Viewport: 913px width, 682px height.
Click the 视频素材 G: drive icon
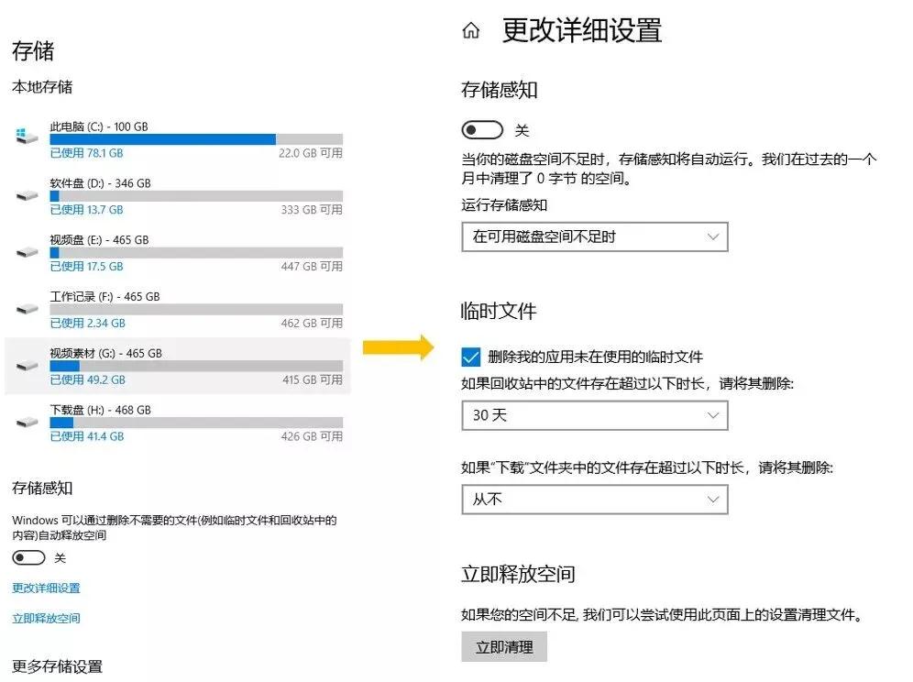[25, 363]
